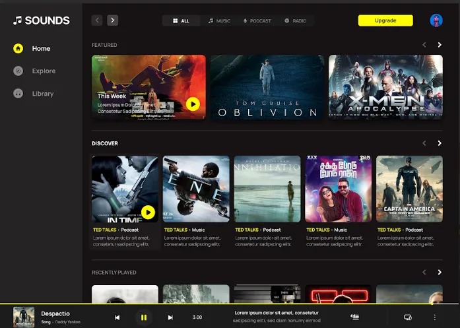The height and width of the screenshot is (328, 460).
Task: Click TED TALKS label under In Time
Action: point(105,230)
